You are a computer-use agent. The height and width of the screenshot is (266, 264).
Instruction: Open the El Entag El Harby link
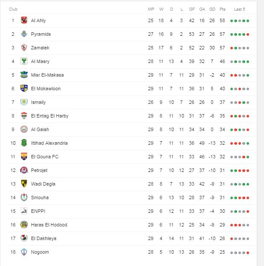(x=49, y=116)
